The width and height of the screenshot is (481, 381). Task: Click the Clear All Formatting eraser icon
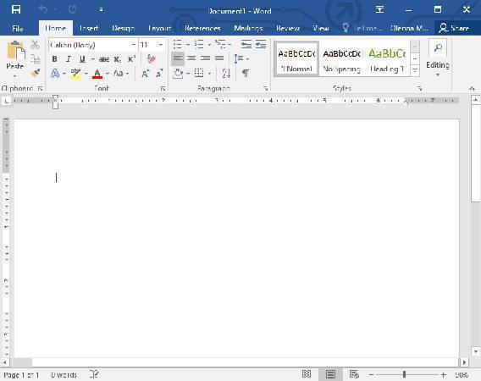(x=152, y=59)
